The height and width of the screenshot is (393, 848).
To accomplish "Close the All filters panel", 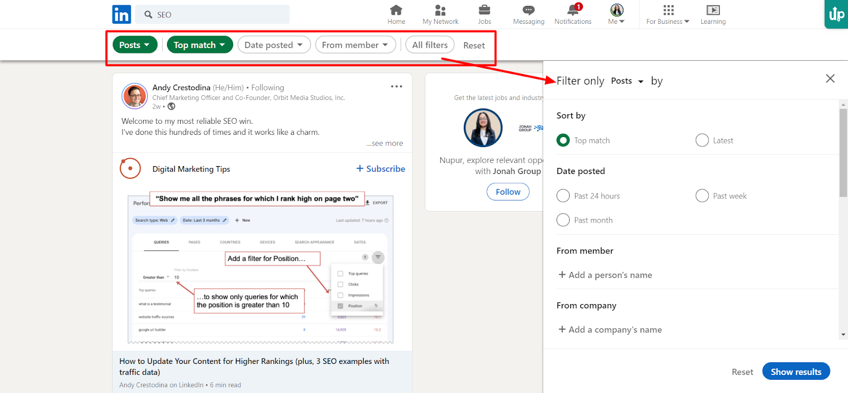I will 830,79.
